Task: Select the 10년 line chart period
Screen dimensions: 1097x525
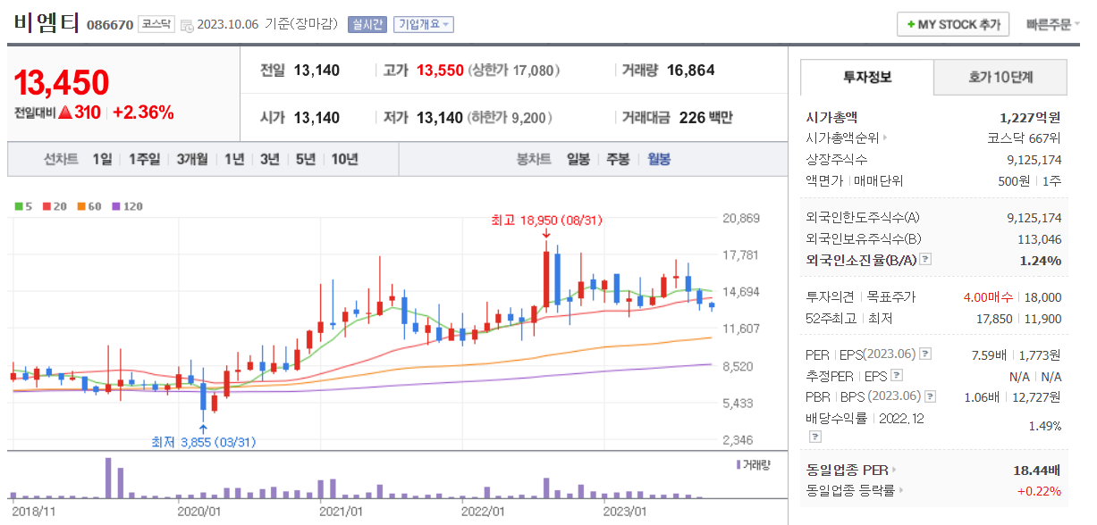Action: coord(344,159)
